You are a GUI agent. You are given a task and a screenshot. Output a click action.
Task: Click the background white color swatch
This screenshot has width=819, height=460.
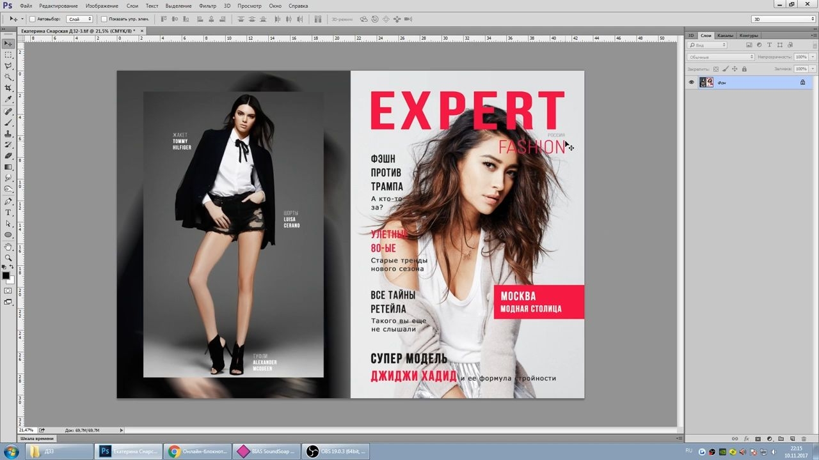[x=12, y=280]
